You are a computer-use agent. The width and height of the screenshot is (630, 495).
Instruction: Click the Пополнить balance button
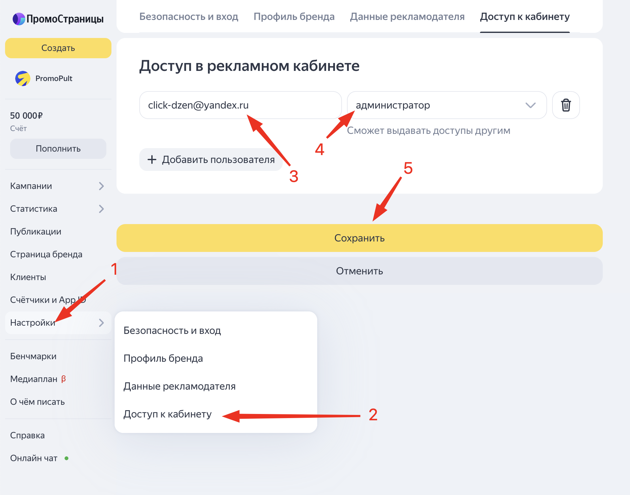tap(58, 149)
